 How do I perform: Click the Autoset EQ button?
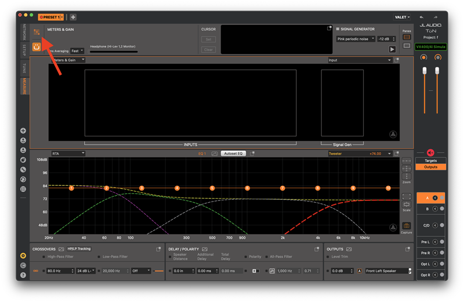pyautogui.click(x=233, y=153)
